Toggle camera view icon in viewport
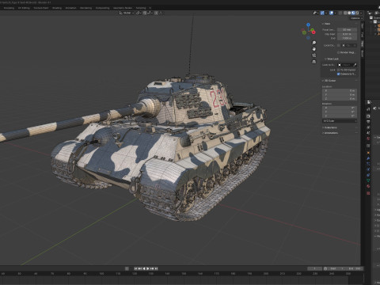This screenshot has width=380, height=285. pos(314,55)
